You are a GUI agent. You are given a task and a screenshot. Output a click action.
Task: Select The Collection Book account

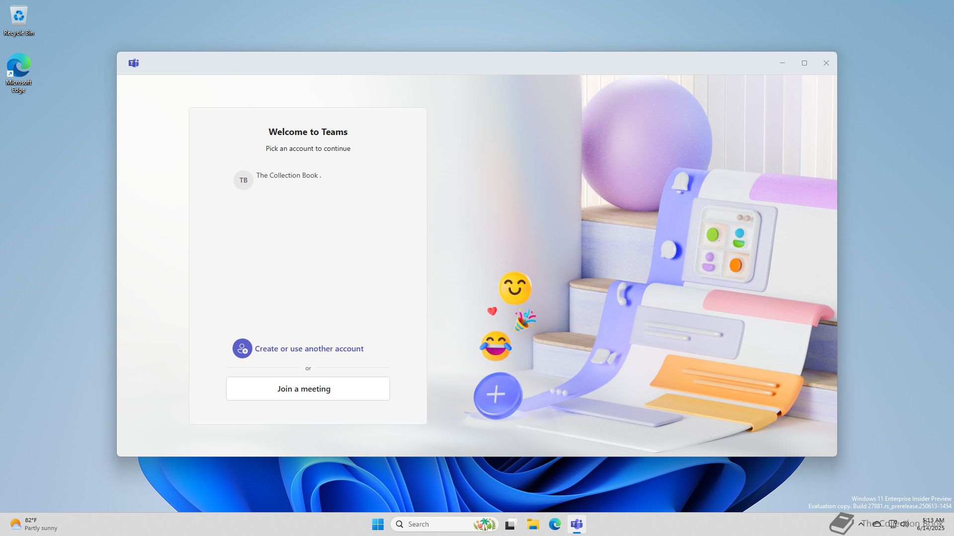coord(288,176)
